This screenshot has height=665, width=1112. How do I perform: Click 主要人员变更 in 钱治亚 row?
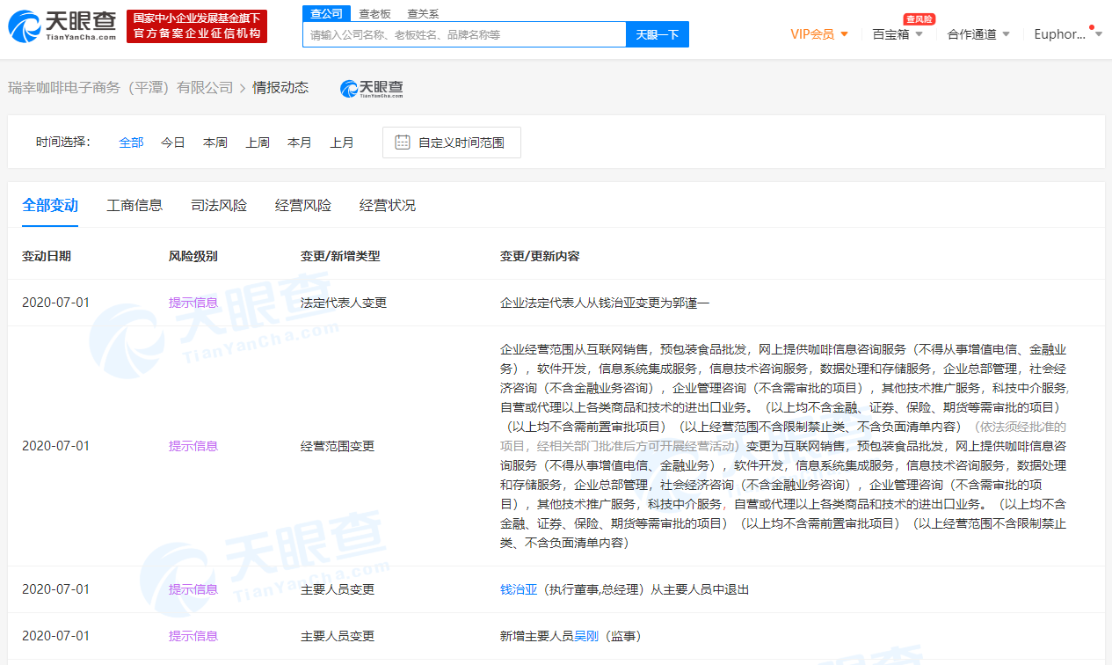click(x=338, y=589)
